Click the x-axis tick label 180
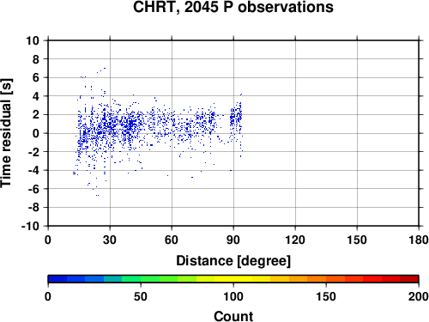 (419, 240)
